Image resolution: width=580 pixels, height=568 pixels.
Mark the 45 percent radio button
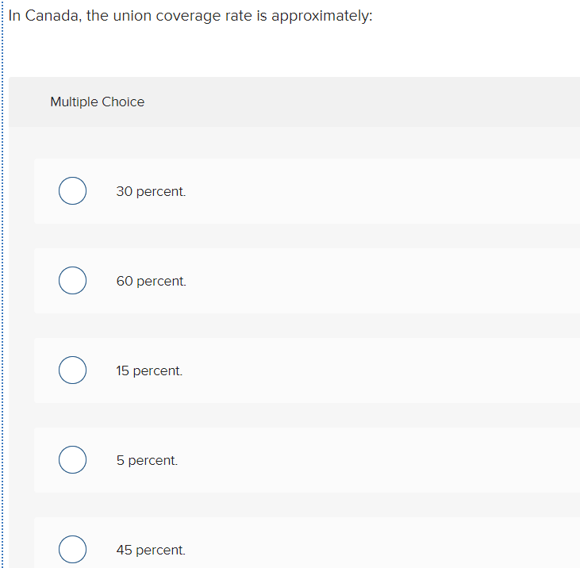(72, 550)
